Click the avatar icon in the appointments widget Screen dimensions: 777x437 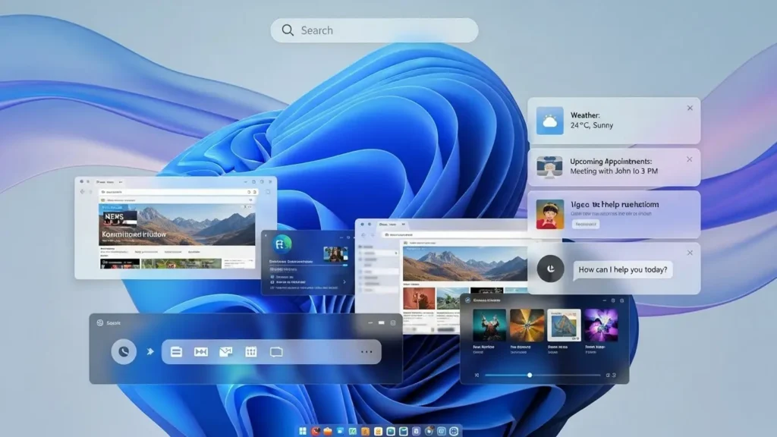coord(549,168)
